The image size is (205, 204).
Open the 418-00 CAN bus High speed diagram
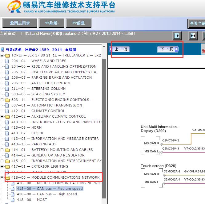(x=47, y=194)
